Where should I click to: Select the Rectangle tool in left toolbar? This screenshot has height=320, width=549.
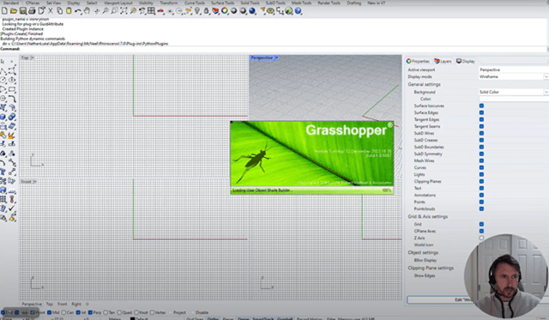(x=12, y=89)
